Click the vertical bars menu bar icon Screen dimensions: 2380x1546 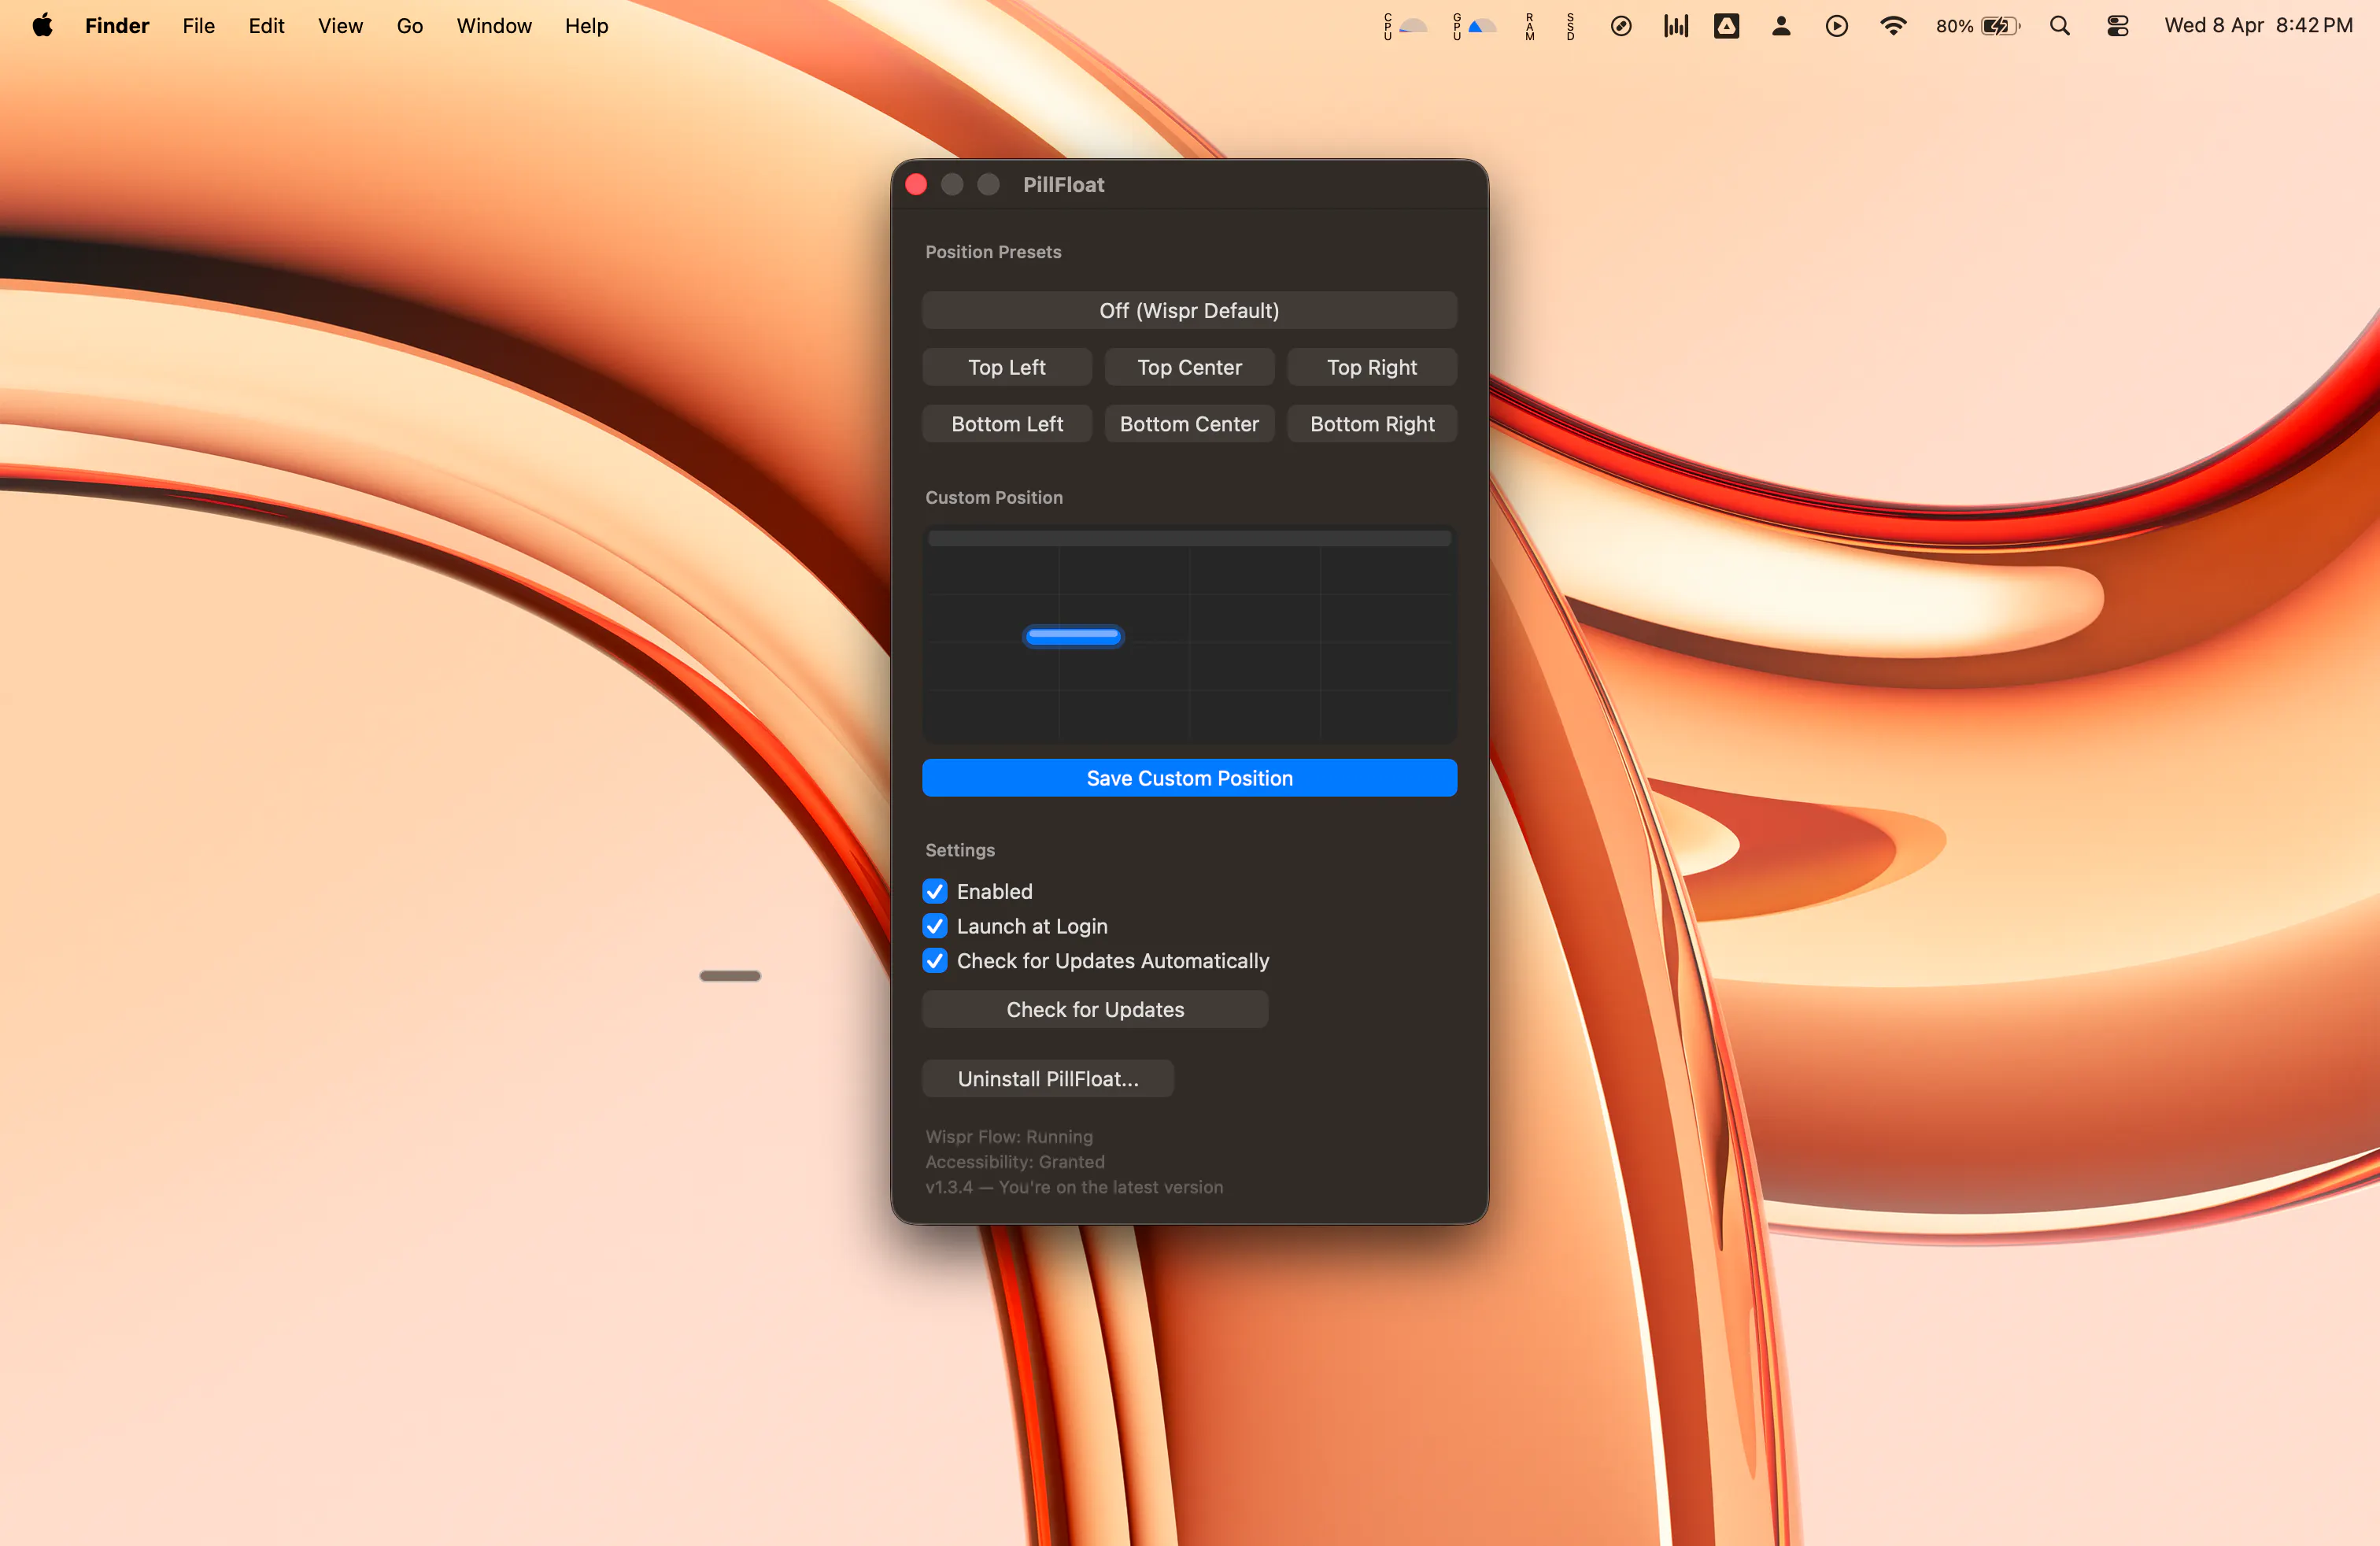pos(1676,26)
